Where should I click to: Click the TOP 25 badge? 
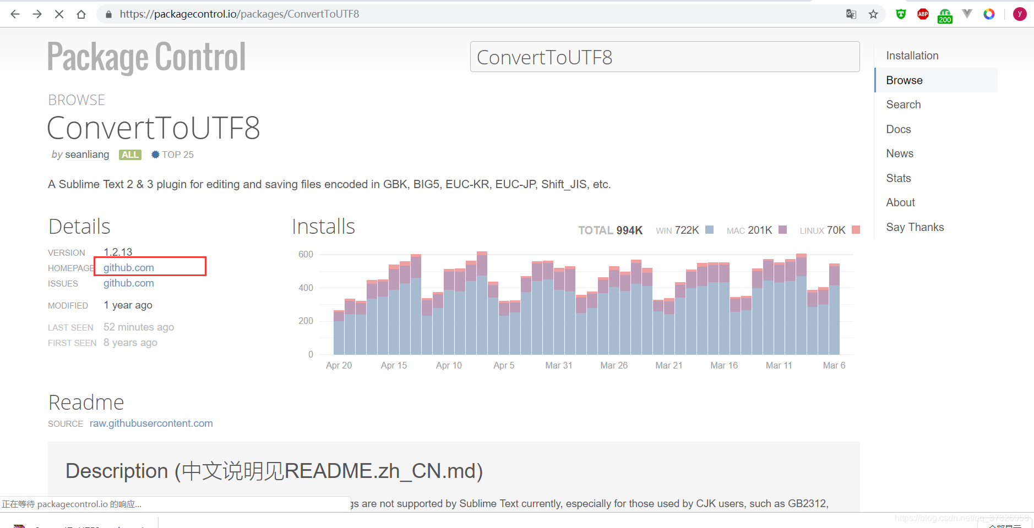[x=172, y=155]
